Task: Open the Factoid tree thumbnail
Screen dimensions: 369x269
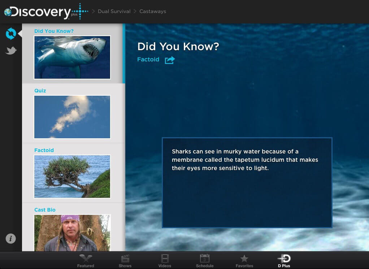Action: tap(72, 177)
